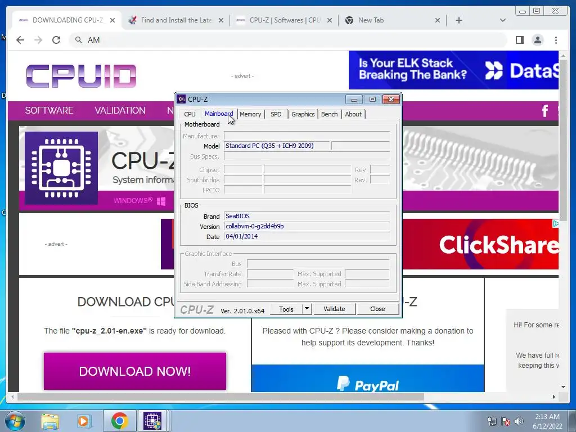Click the horizontal scrollbar right arrow
The image size is (576, 432).
pyautogui.click(x=554, y=397)
